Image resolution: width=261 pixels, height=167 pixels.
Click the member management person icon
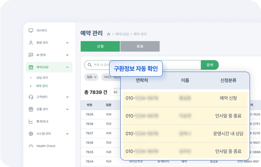click(x=31, y=43)
